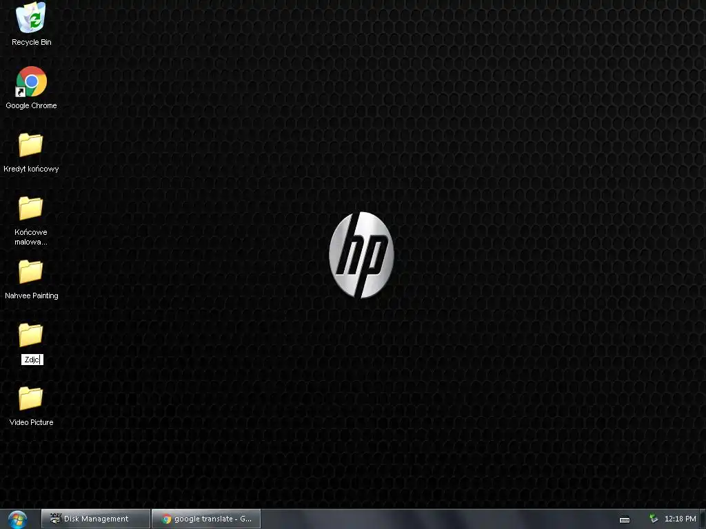Switch to Disk Management taskbar button
Screen dimensions: 706x529
(95, 519)
